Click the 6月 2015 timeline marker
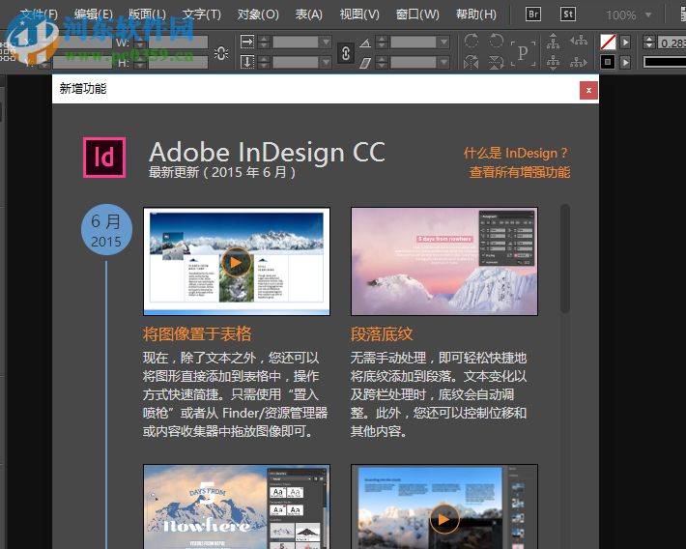686x549 pixels. coord(106,230)
